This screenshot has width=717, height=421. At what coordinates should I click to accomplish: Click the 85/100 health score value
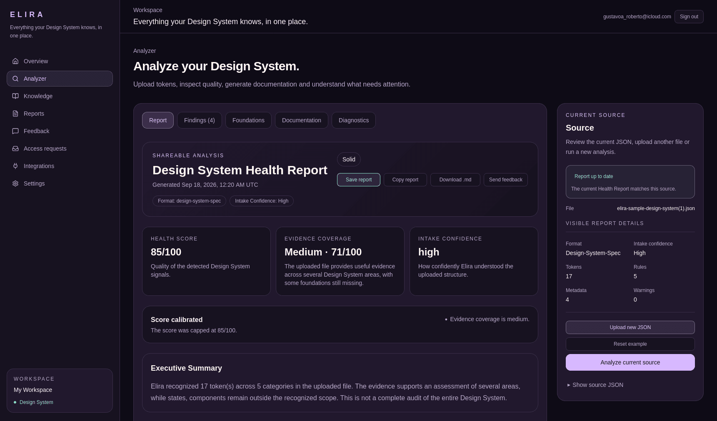coord(166,252)
